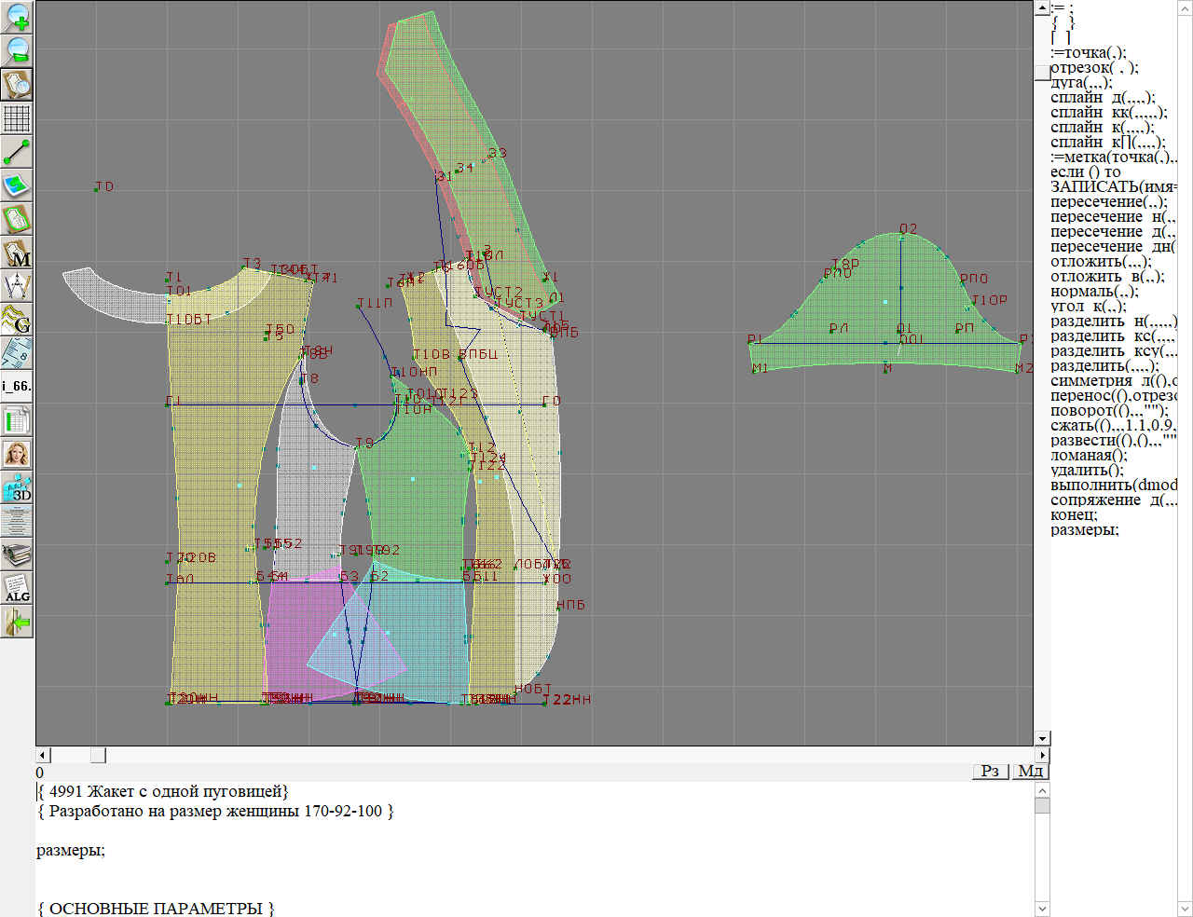Click the i_66. label button
1193x917 pixels.
[17, 386]
